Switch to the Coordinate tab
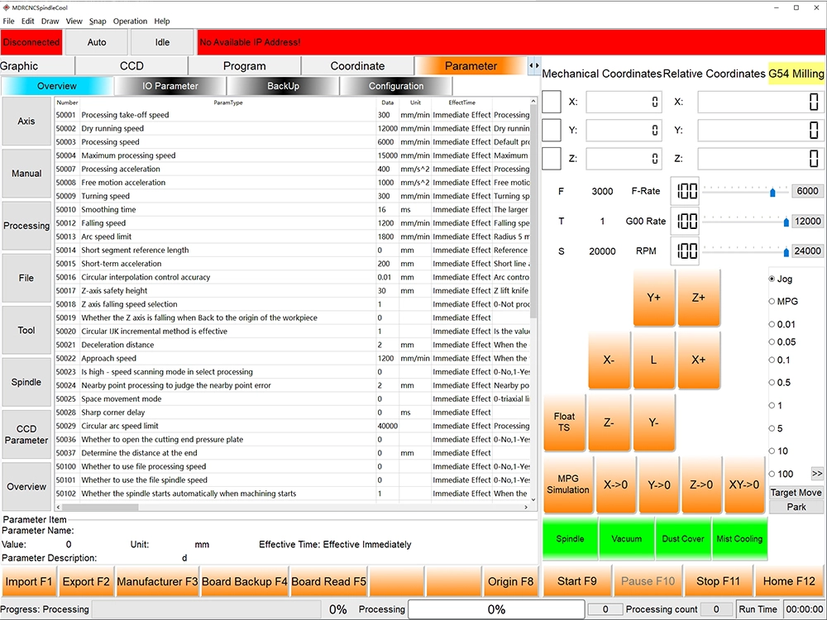Viewport: 827px width, 620px height. (357, 65)
